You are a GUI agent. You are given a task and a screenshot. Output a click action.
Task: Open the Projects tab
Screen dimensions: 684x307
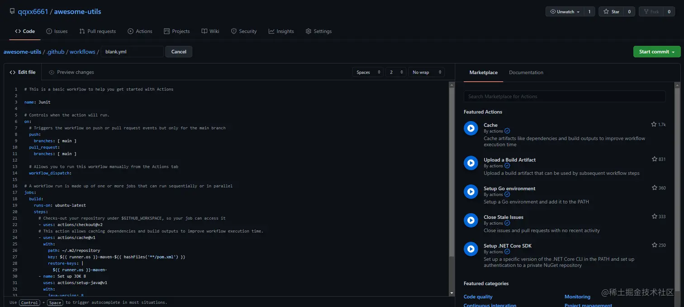(x=177, y=31)
